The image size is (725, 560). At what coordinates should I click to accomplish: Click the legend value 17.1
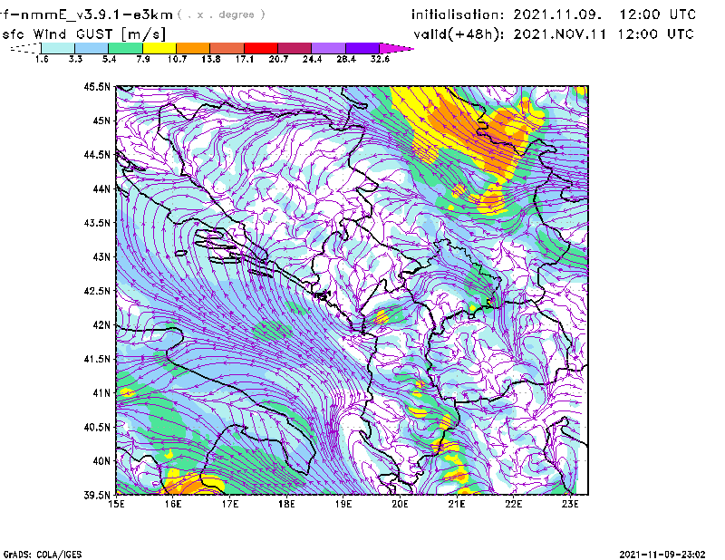pos(244,59)
